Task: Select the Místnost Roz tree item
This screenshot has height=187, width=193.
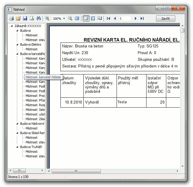Action: click(35, 105)
